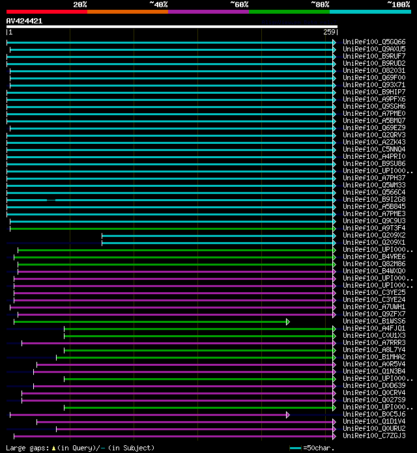Select the UniRef100_A0R5V4 label
Viewport: 417px width, 453px height.
point(374,364)
